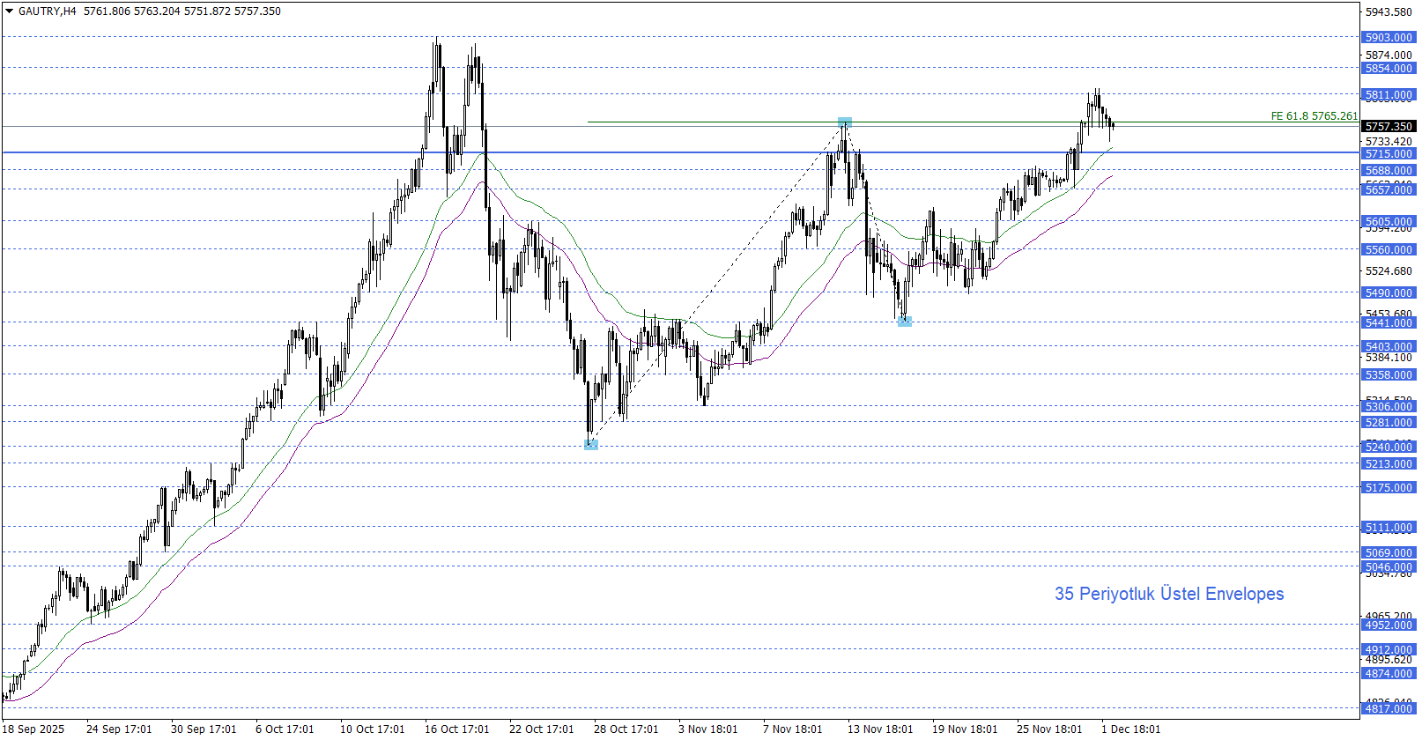Select the 5903.000 price level label
The image size is (1422, 740).
(1389, 38)
